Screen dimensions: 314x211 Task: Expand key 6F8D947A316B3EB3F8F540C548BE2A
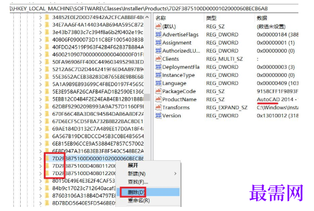point(40,151)
